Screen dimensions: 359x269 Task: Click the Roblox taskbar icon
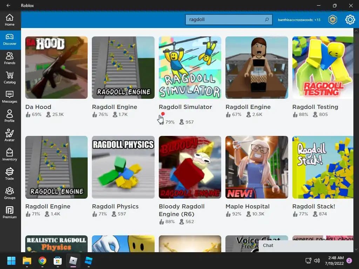coord(73,261)
